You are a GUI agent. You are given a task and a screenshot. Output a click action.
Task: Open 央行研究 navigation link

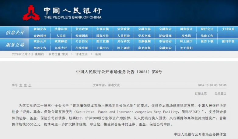123,41
